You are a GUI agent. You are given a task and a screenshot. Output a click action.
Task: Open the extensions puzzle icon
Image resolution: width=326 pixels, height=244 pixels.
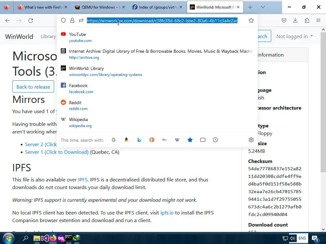click(x=307, y=20)
